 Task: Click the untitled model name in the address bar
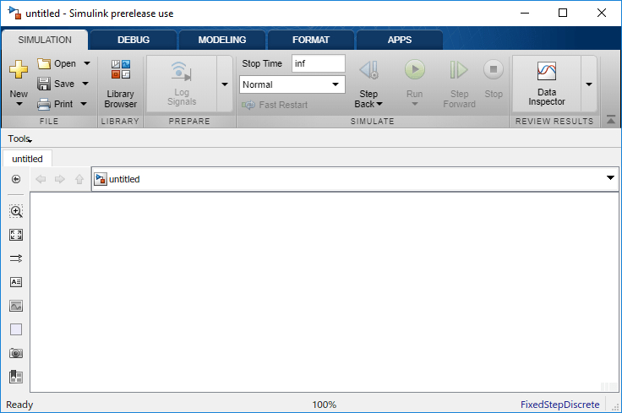124,179
